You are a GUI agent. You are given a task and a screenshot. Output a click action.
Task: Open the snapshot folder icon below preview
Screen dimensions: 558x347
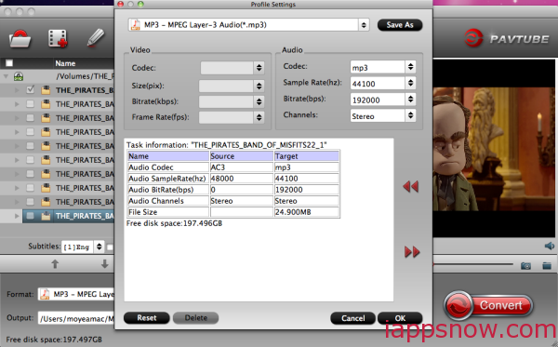pyautogui.click(x=547, y=265)
